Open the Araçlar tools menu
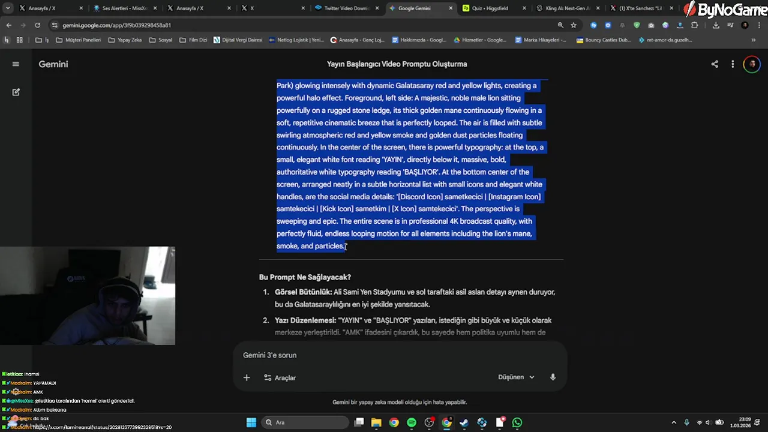 (280, 377)
